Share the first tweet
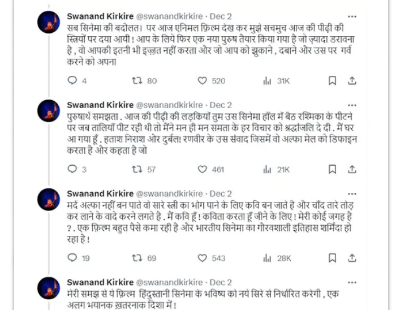Screen dimensions: 413x310 [x=352, y=81]
